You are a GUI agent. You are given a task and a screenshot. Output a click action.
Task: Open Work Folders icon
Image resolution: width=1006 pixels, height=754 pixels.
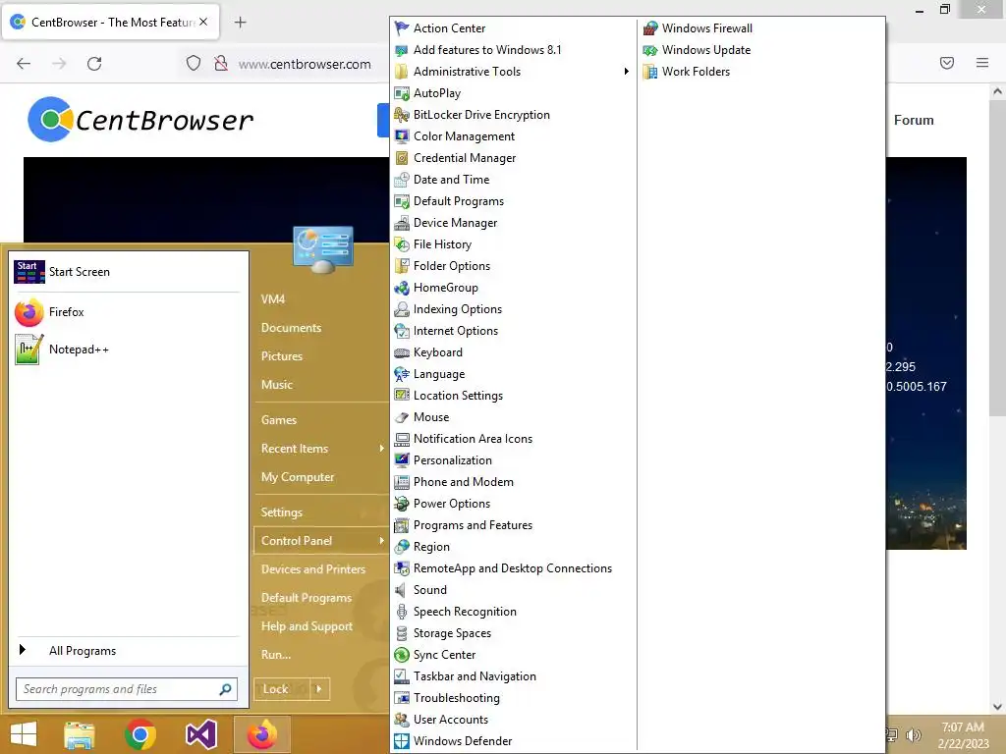point(650,71)
